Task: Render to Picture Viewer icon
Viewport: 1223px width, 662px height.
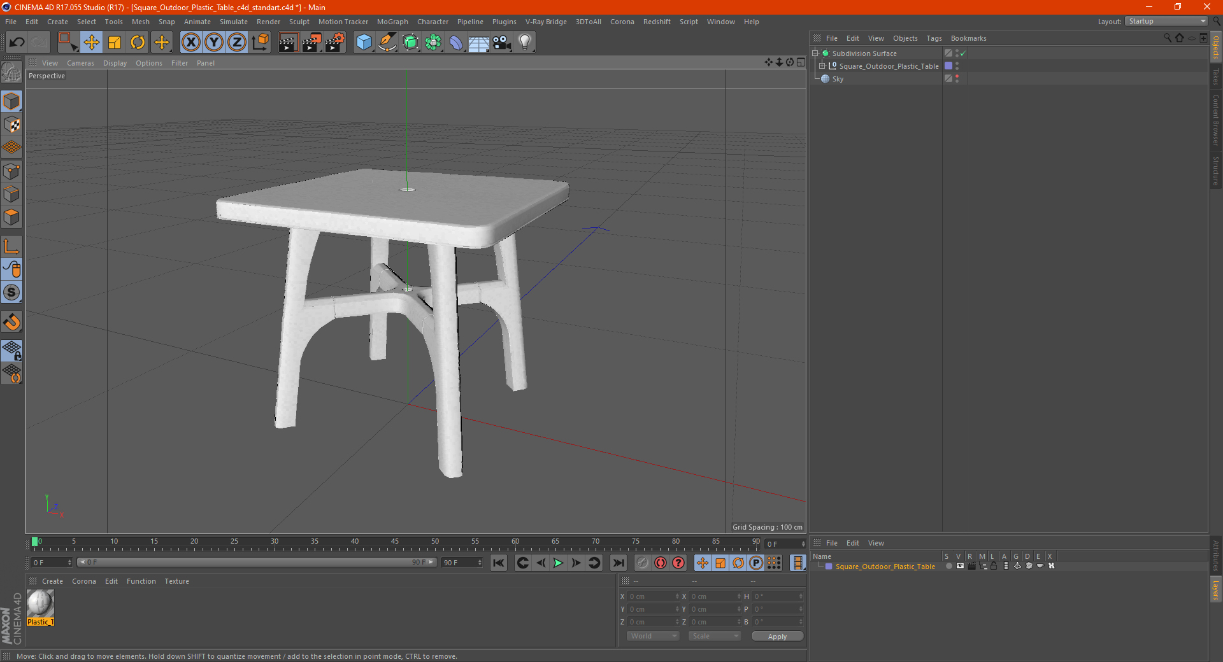Action: click(x=311, y=43)
